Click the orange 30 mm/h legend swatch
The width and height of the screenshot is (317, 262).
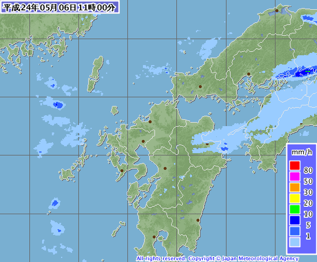pyautogui.click(x=295, y=187)
